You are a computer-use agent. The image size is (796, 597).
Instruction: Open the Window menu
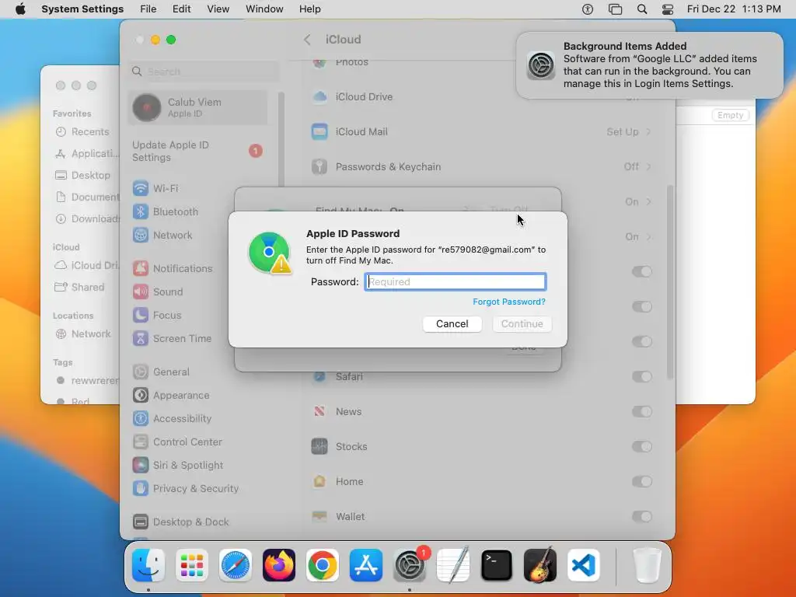(x=264, y=9)
